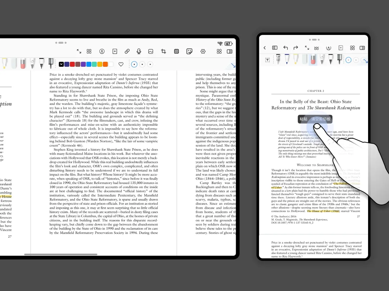The height and width of the screenshot is (291, 389).
Task: Tap 清空剪切板 in the popup menu
Action: click(321, 119)
